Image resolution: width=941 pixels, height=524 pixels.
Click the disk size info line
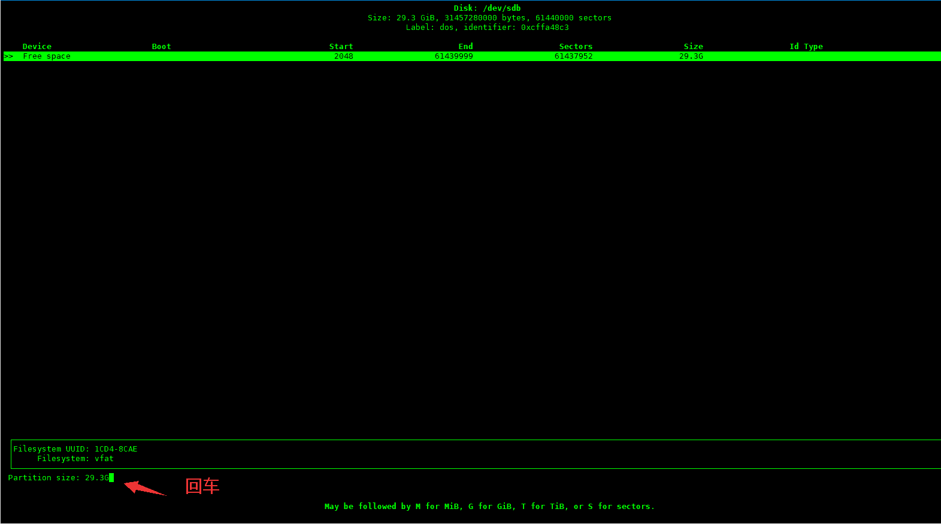[489, 18]
